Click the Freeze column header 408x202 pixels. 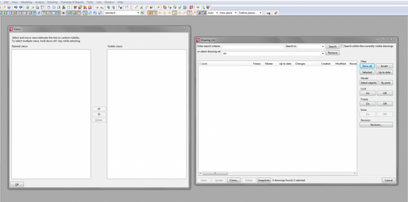257,63
